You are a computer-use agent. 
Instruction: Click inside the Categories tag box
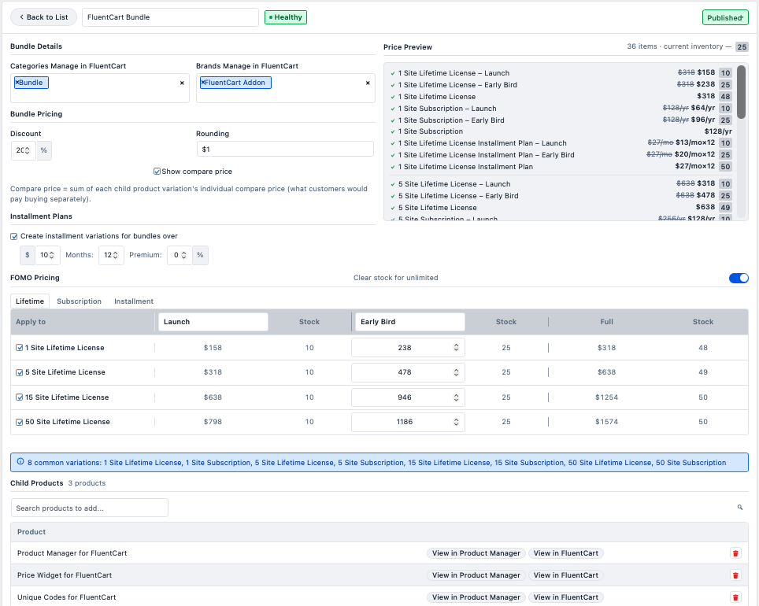pyautogui.click(x=100, y=88)
